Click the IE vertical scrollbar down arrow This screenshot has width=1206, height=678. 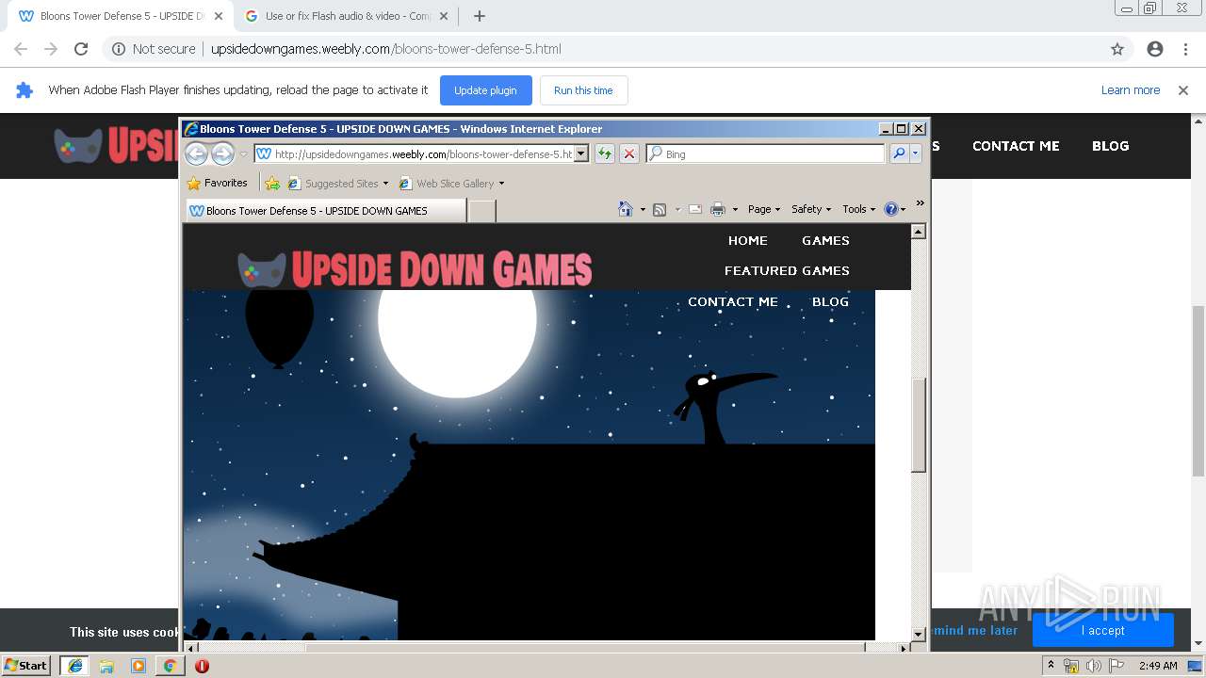[x=919, y=634]
